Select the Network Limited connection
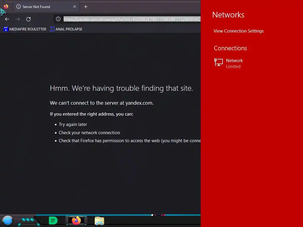Image resolution: width=303 pixels, height=227 pixels. tap(229, 63)
